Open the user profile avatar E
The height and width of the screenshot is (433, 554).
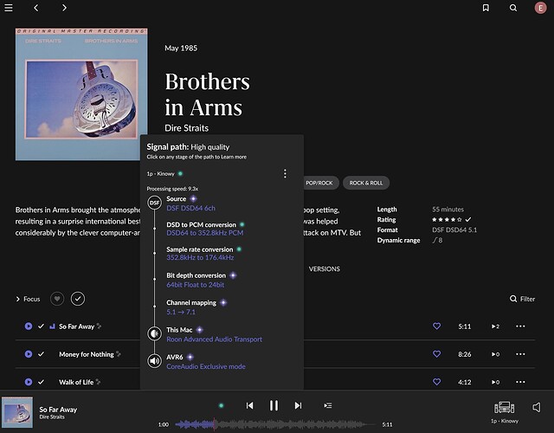(540, 8)
